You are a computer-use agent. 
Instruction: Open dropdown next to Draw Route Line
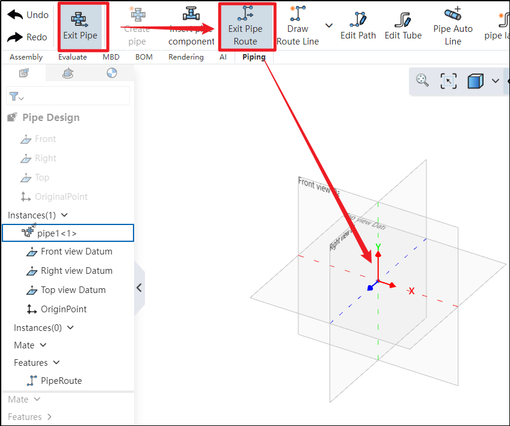click(x=329, y=25)
